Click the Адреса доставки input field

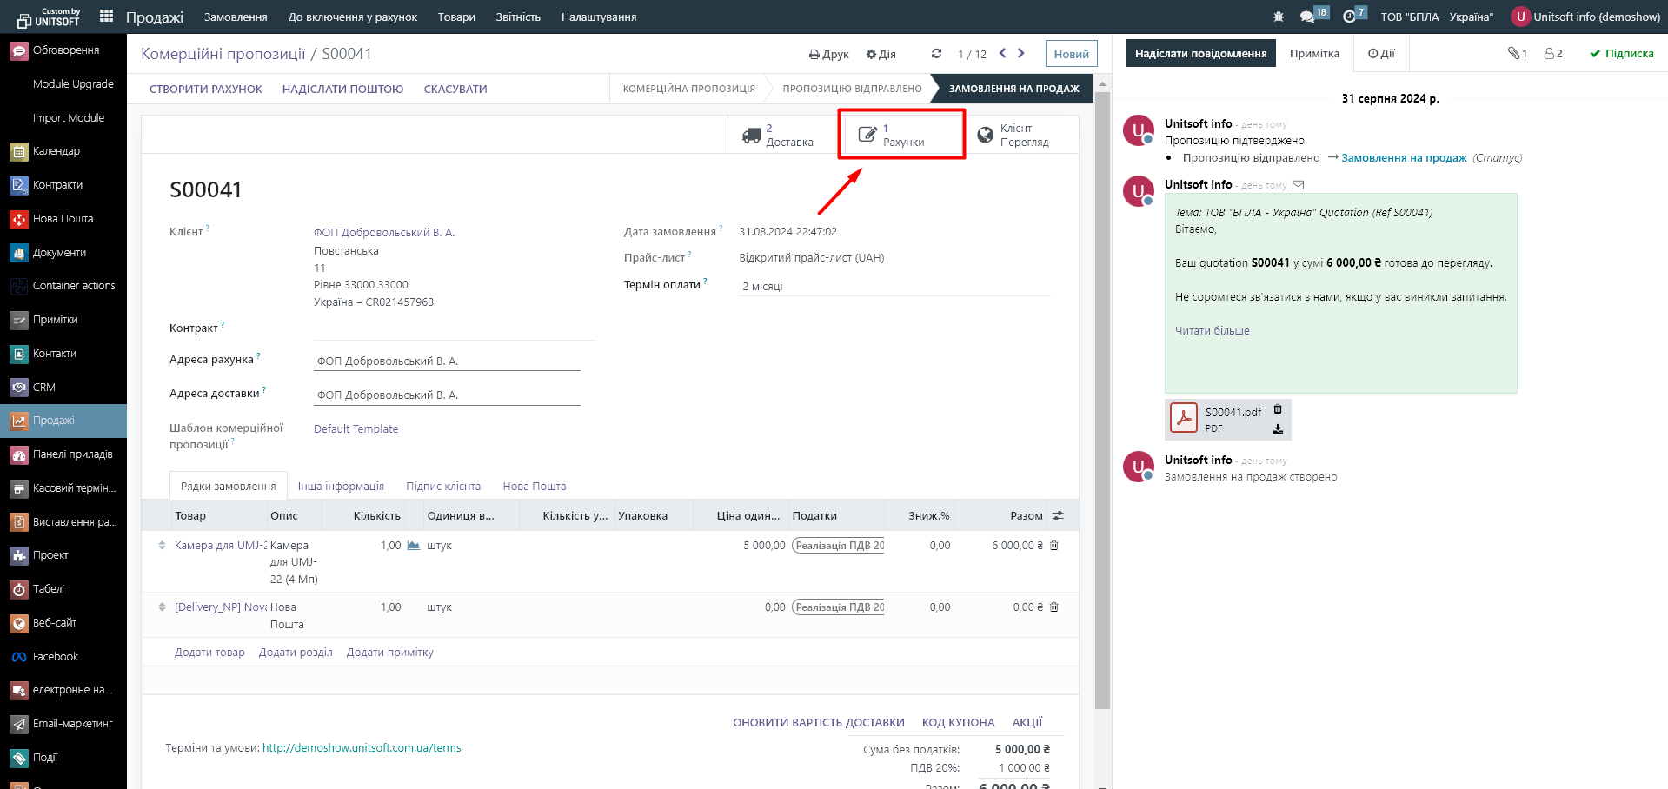pyautogui.click(x=447, y=395)
